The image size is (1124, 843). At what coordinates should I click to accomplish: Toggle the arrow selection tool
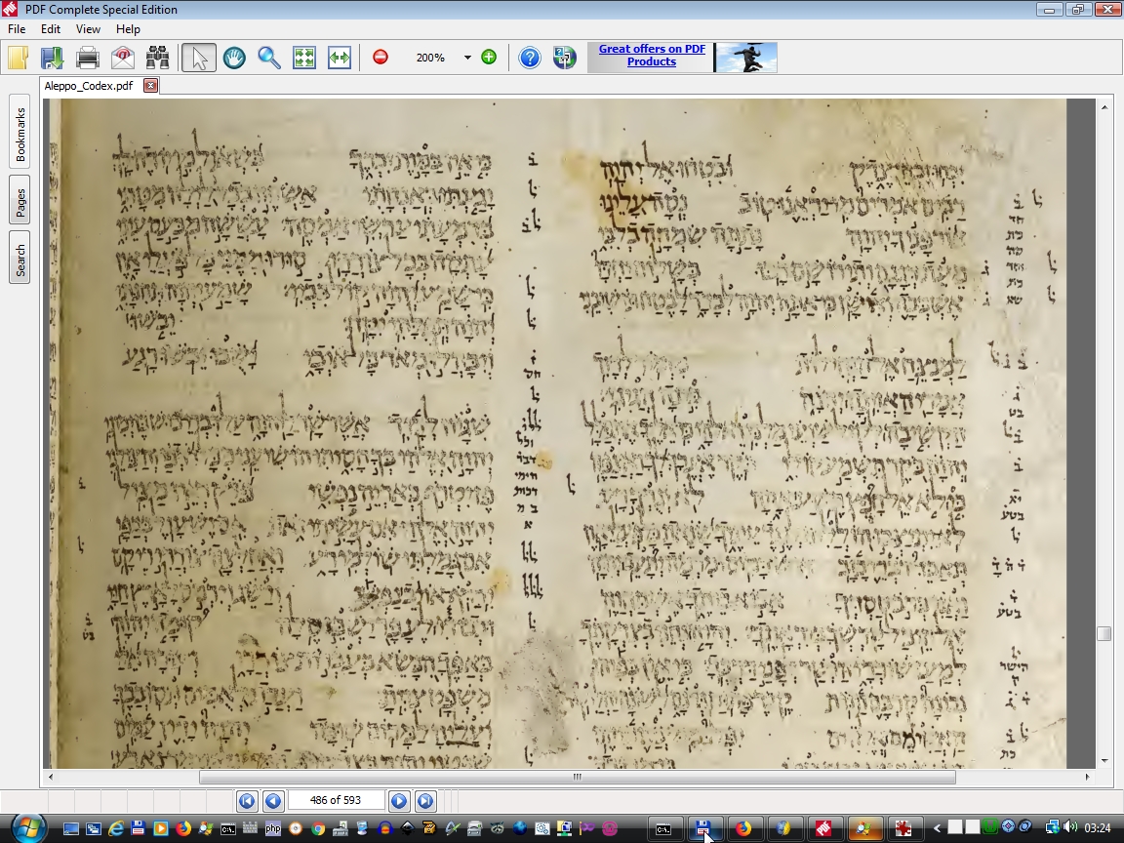[x=199, y=58]
